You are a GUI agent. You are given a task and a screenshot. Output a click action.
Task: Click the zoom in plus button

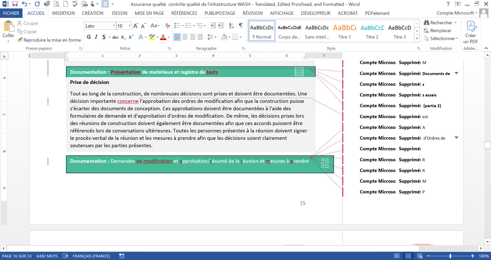[473, 256]
